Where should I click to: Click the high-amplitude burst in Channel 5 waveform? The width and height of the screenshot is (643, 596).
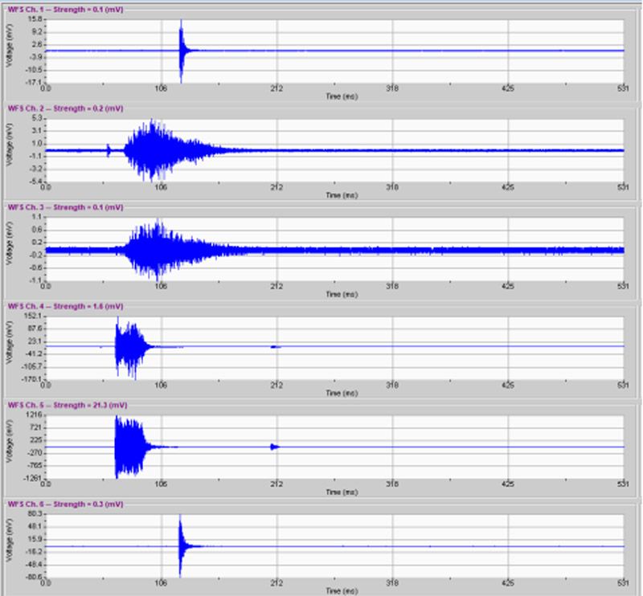[x=129, y=447]
